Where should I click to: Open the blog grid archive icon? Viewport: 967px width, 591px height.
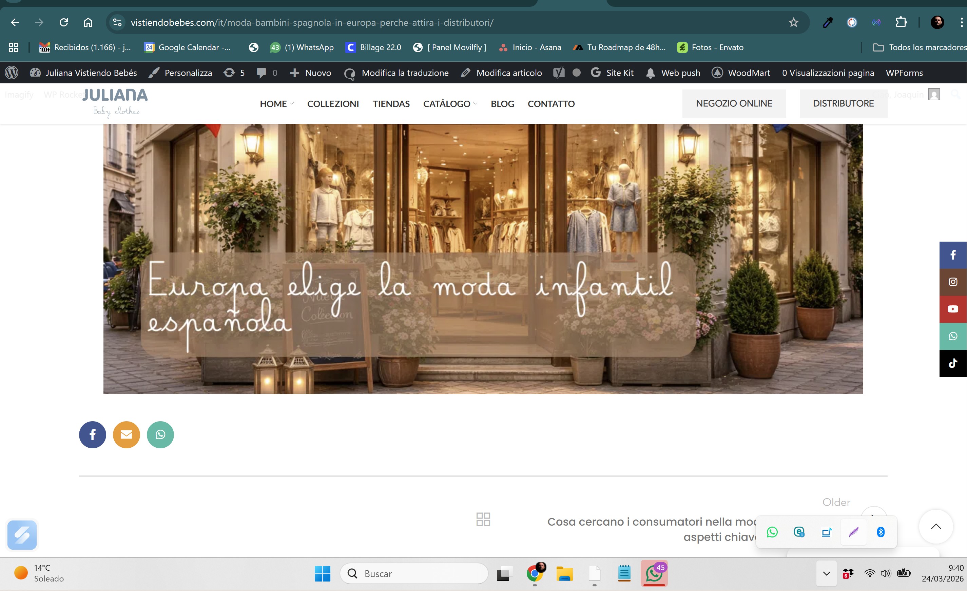pyautogui.click(x=483, y=519)
